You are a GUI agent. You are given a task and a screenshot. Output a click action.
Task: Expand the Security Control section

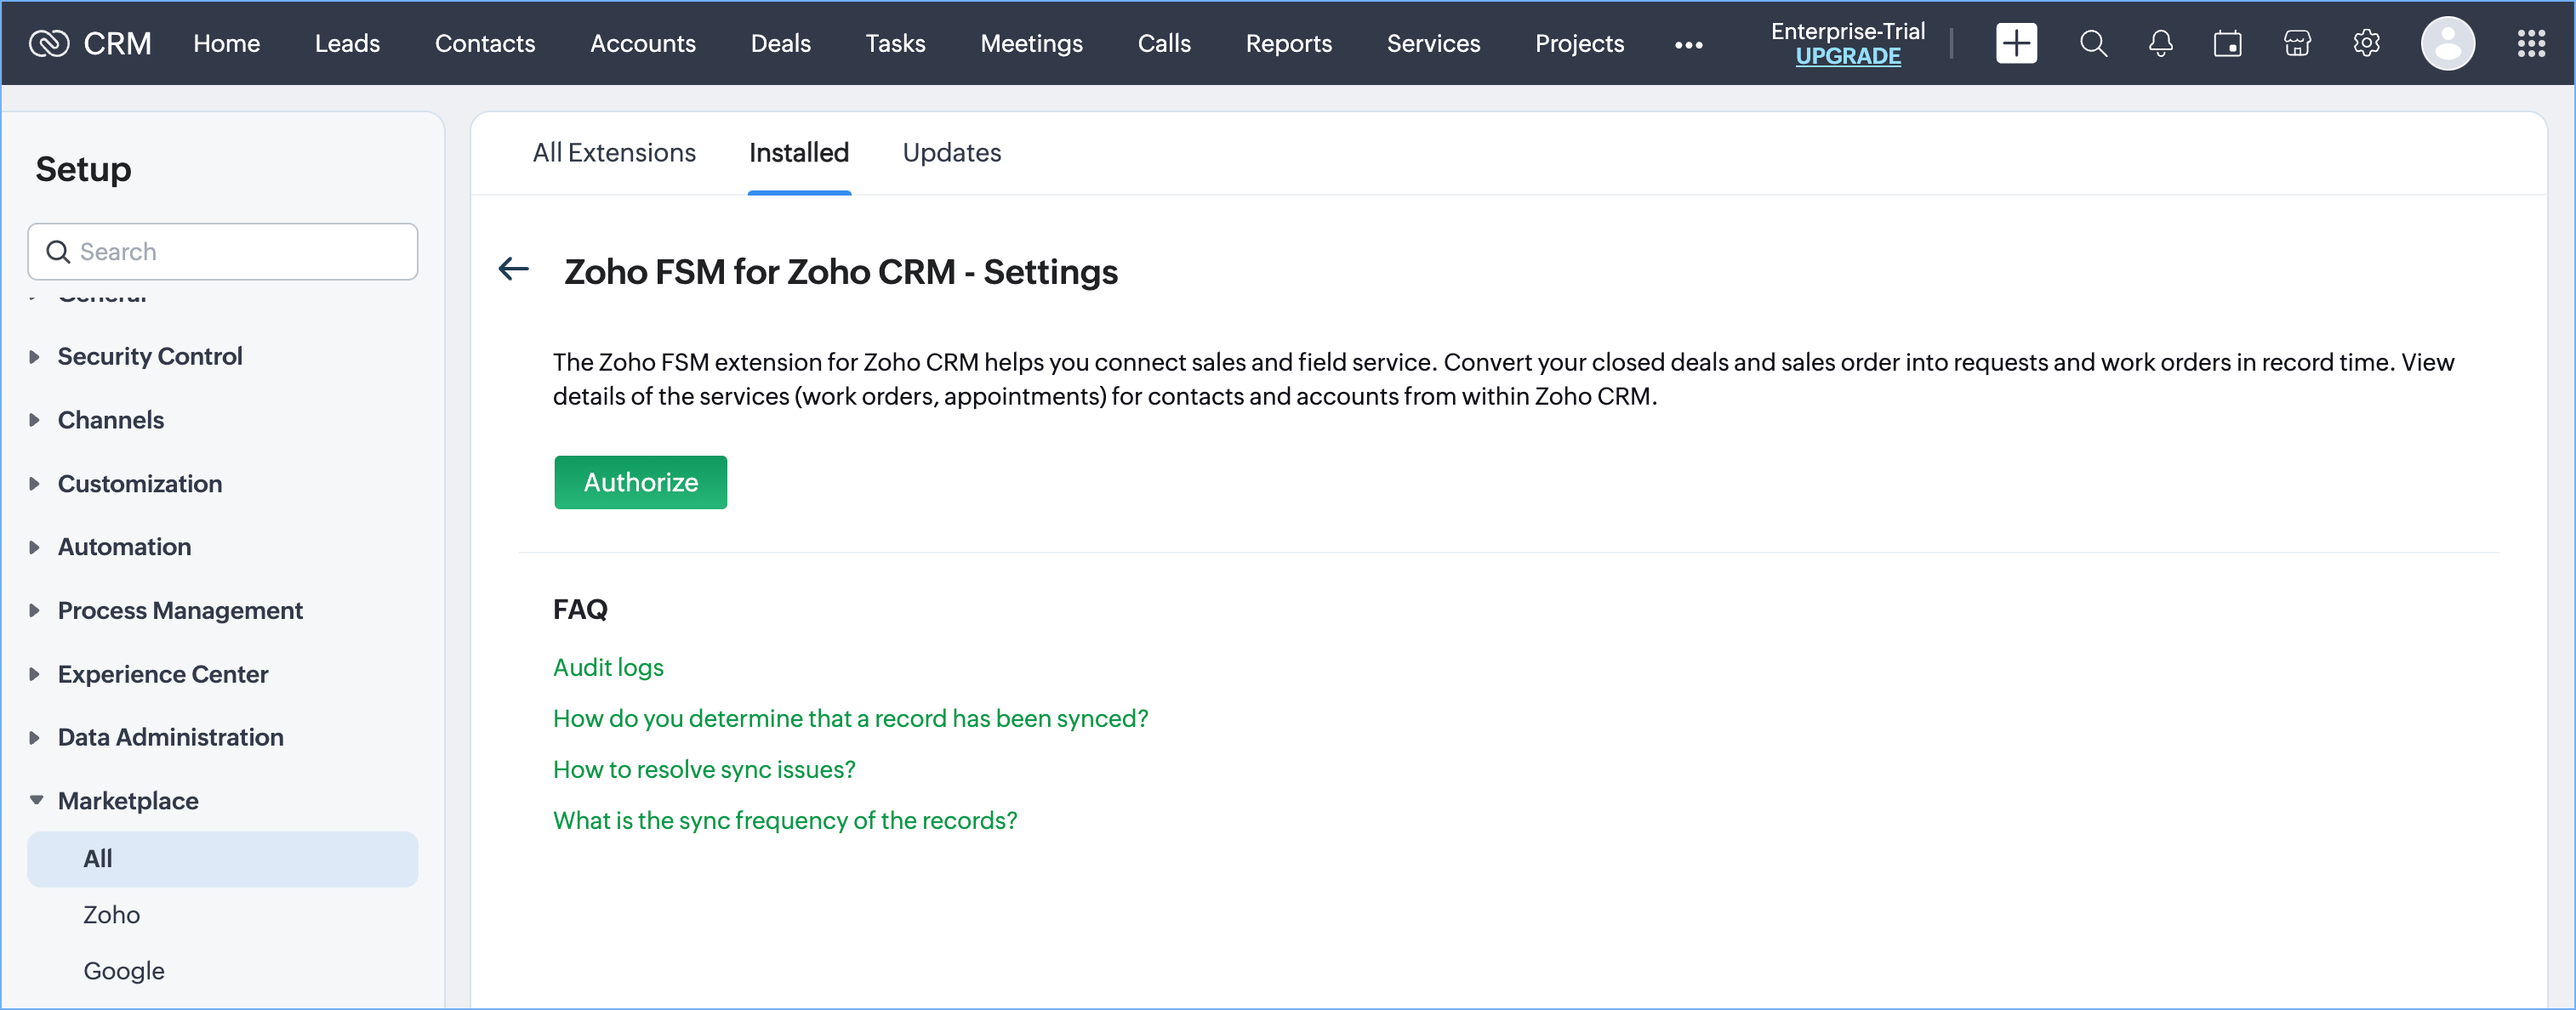point(150,355)
